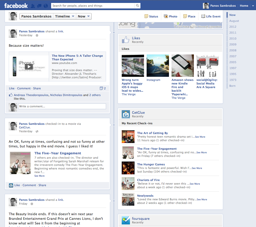Click the Facebook logo

point(16,6)
